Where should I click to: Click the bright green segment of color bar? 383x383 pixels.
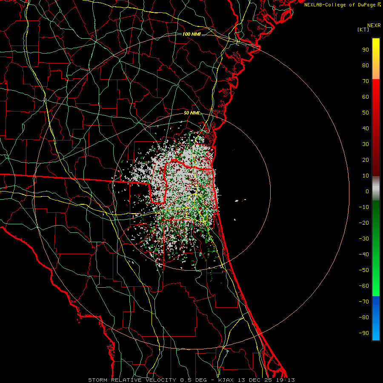[x=376, y=281]
